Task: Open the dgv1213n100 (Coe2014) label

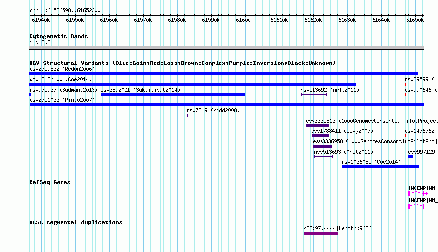Action: (x=61, y=79)
